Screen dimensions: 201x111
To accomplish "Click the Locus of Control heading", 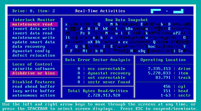I will [32, 64].
